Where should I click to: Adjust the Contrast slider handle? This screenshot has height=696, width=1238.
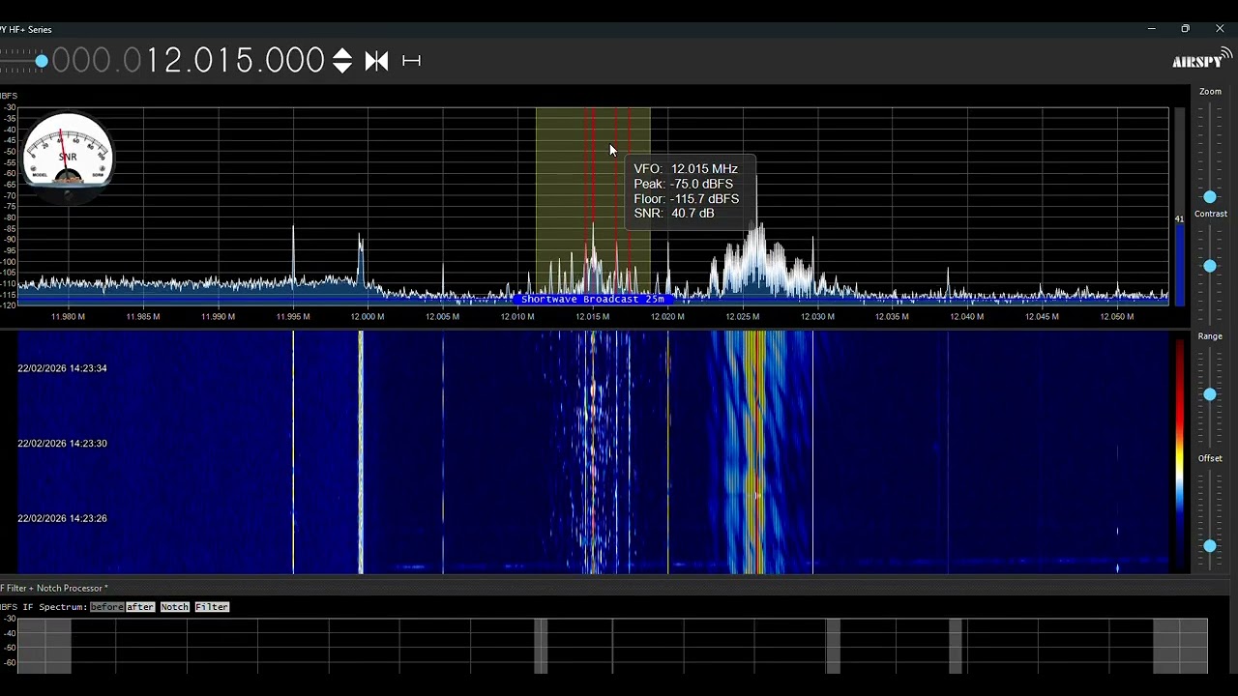coord(1210,266)
